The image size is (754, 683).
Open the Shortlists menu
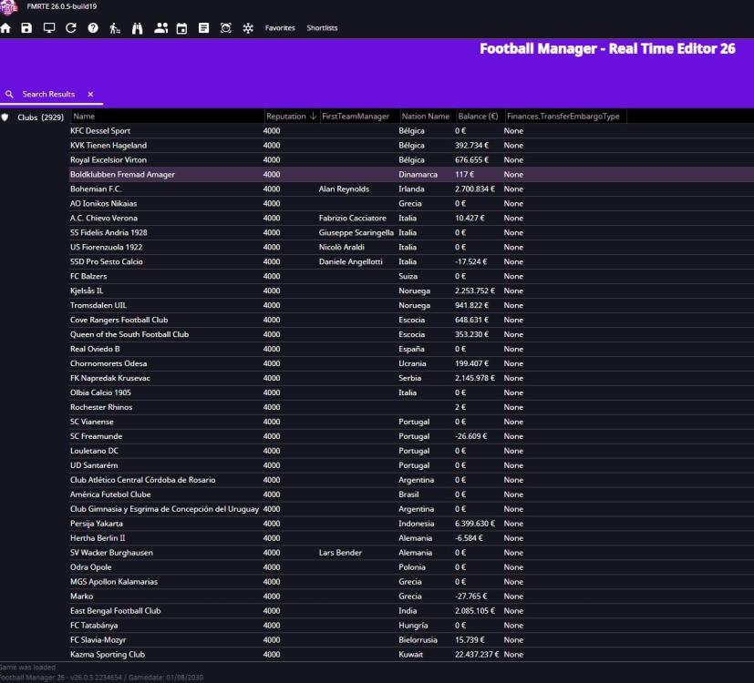pos(322,28)
